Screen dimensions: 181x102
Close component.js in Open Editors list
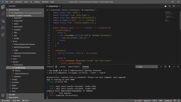tap(10, 13)
